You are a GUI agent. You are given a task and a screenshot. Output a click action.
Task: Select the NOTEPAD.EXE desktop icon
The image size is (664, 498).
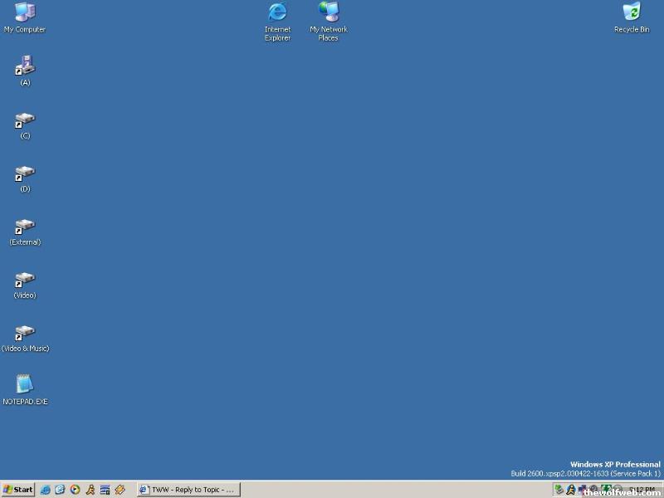click(25, 385)
